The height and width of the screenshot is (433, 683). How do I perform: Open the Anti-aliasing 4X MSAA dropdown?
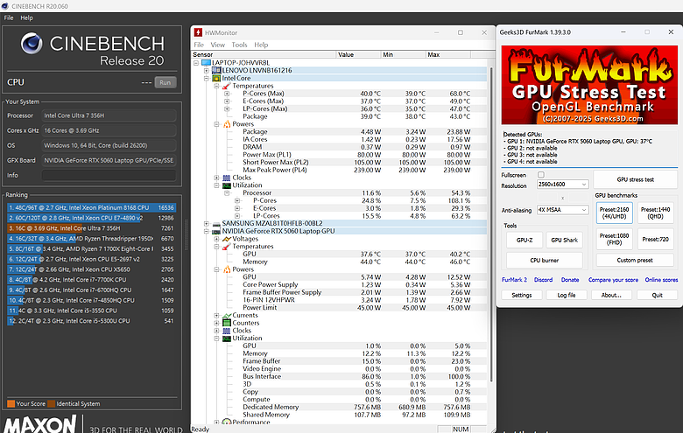pyautogui.click(x=562, y=210)
